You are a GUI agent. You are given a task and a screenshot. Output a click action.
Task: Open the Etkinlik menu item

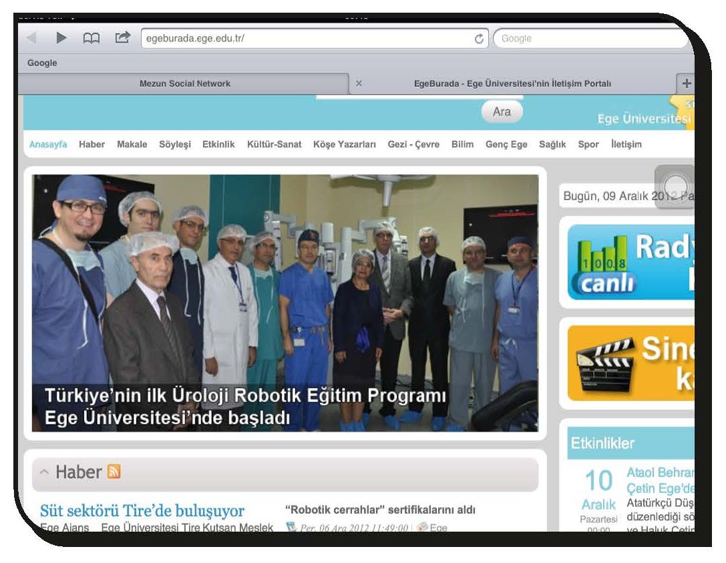click(218, 144)
